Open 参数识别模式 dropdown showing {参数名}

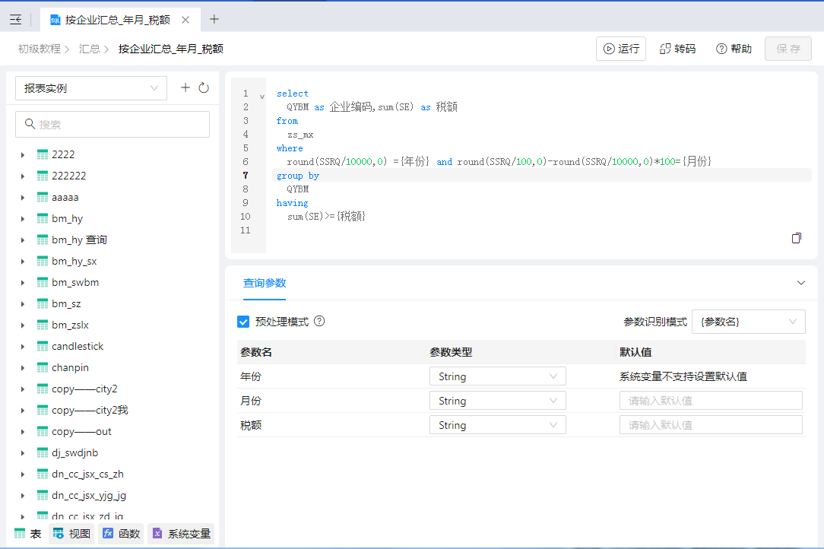[x=748, y=322]
